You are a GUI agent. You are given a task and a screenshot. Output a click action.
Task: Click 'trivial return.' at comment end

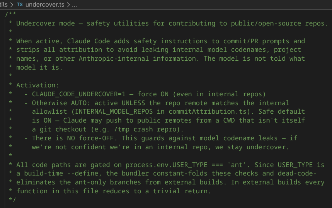(x=182, y=191)
